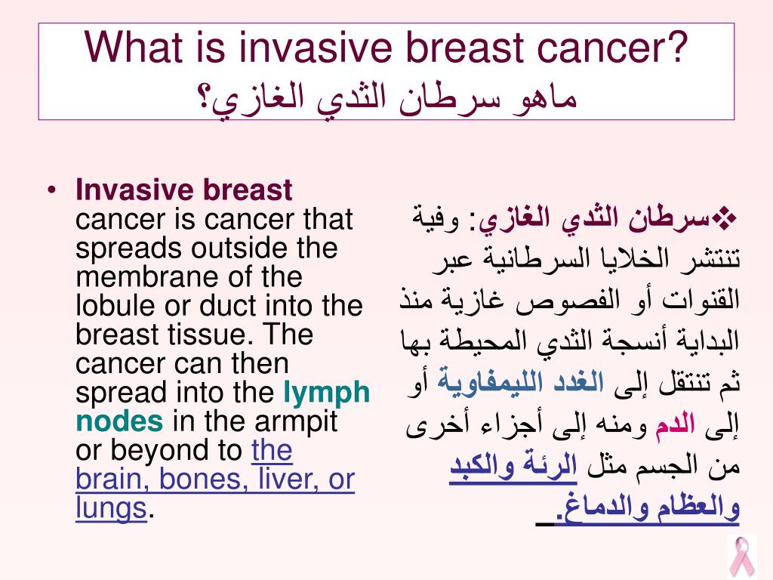The width and height of the screenshot is (773, 580).
Task: Click the pink 'الدم' highlighted word
Action: [x=675, y=424]
